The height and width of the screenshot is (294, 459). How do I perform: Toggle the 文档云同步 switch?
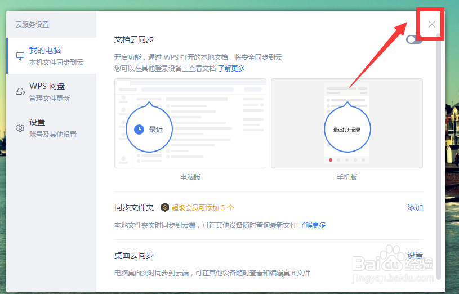coord(413,39)
